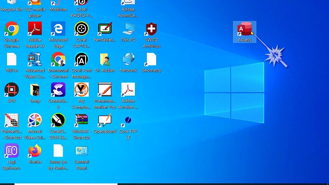Select the Dr. Addah folder

[x=105, y=63]
